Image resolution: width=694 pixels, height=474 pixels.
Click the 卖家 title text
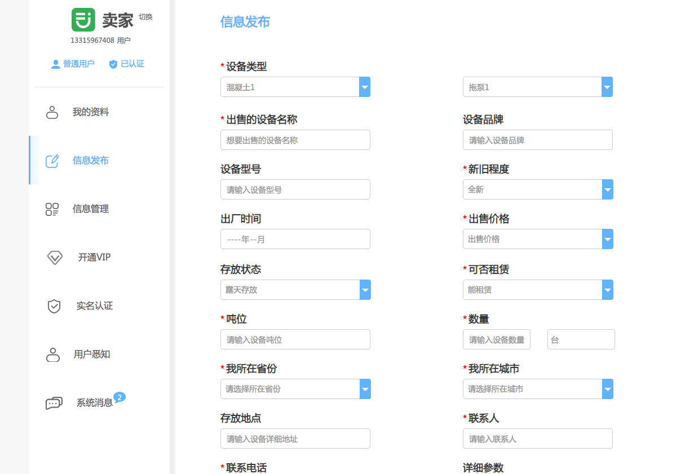pyautogui.click(x=118, y=21)
